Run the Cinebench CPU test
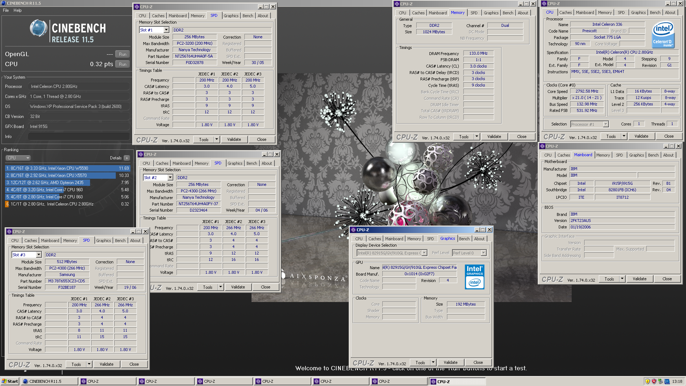The height and width of the screenshot is (386, 686). pos(123,64)
